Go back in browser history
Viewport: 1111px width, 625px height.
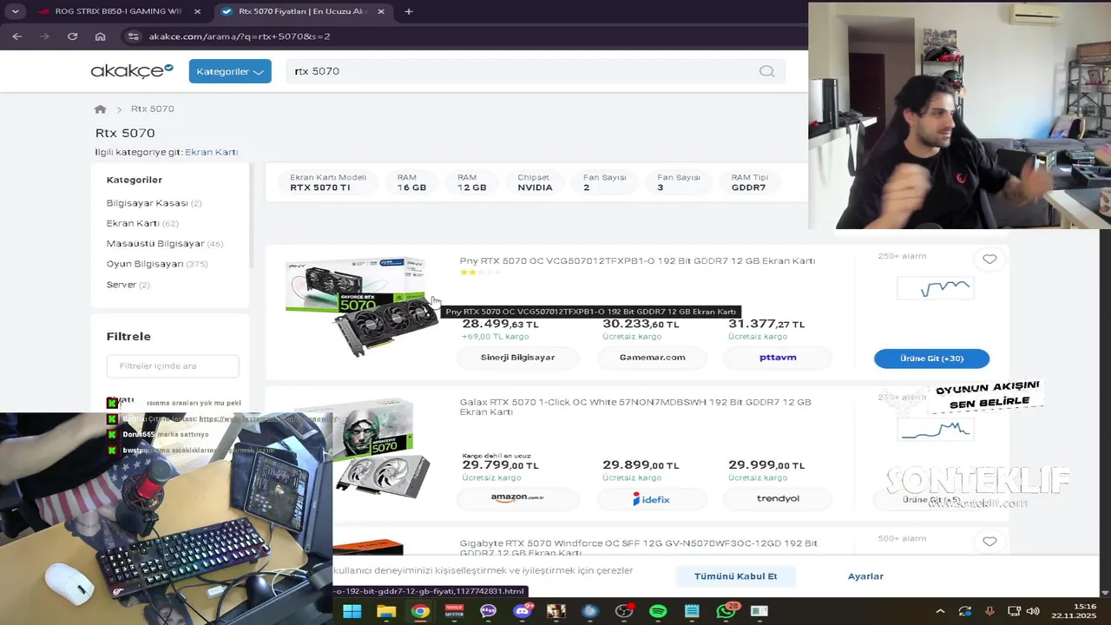coord(17,36)
